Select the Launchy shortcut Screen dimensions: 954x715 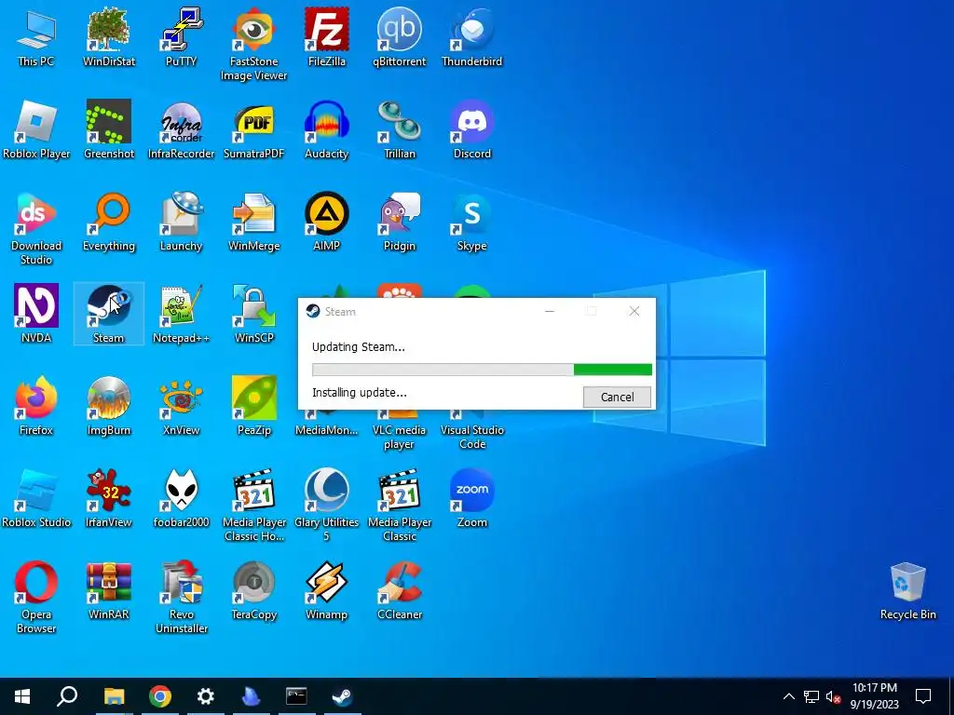pyautogui.click(x=182, y=223)
